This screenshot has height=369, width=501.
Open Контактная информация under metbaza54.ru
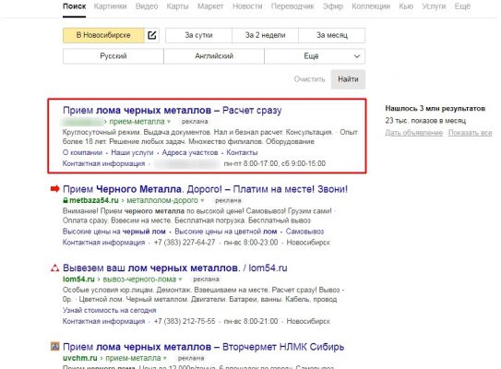pyautogui.click(x=104, y=243)
